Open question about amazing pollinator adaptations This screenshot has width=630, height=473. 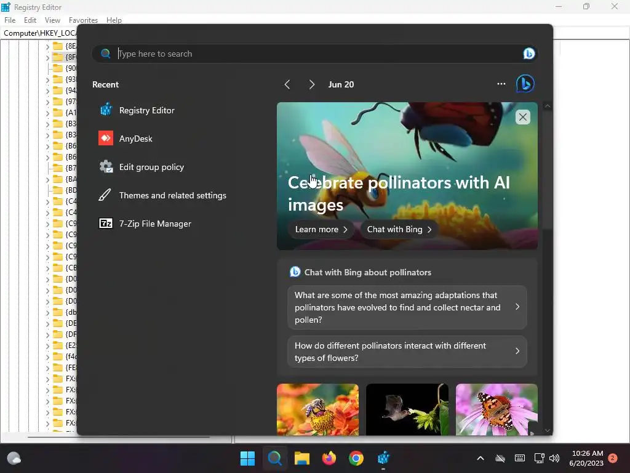(407, 307)
